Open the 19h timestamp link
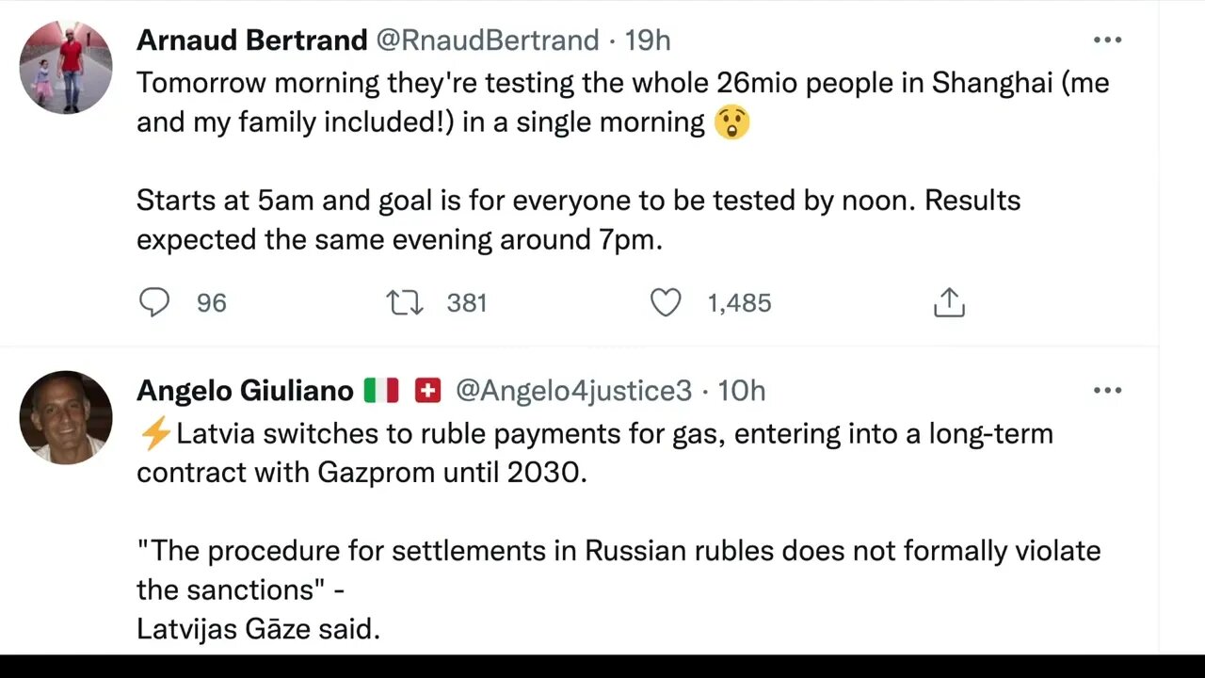1205x678 pixels. 648,40
